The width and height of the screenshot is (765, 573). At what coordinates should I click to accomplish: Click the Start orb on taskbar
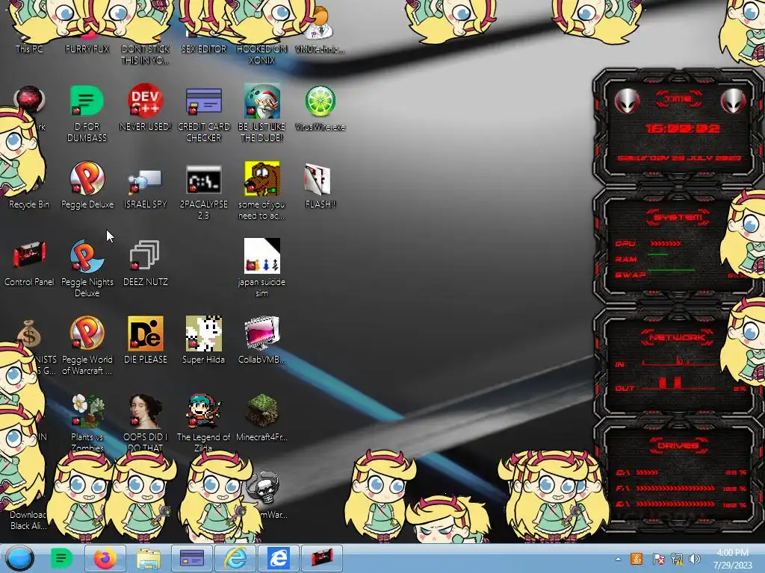(20, 558)
